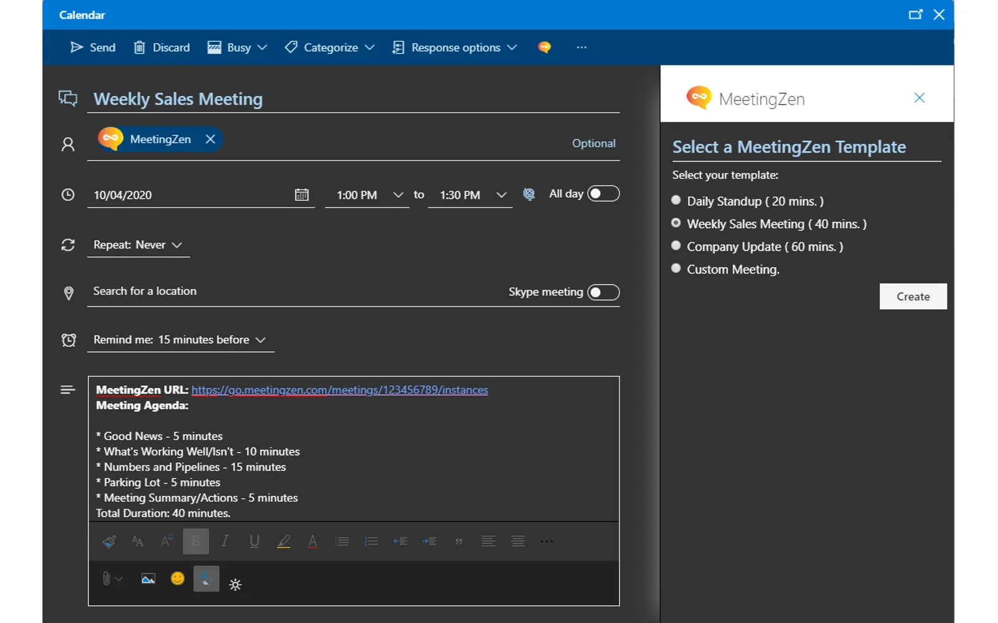Choose the Custom Meeting option
The width and height of the screenshot is (998, 623).
point(676,268)
